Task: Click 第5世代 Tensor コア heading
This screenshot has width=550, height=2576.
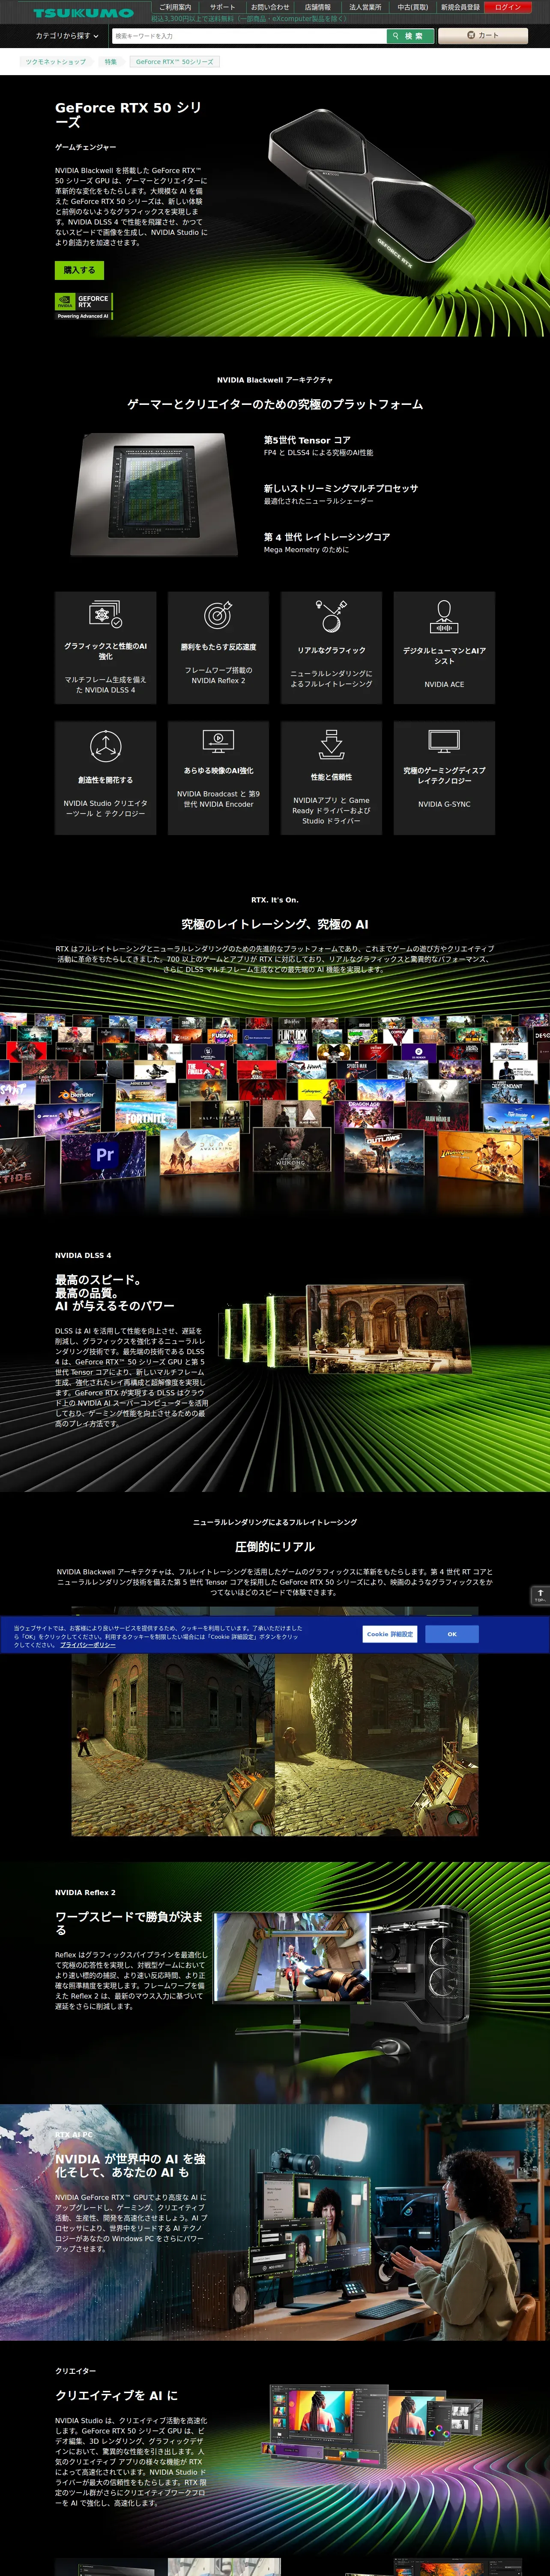Action: point(308,440)
